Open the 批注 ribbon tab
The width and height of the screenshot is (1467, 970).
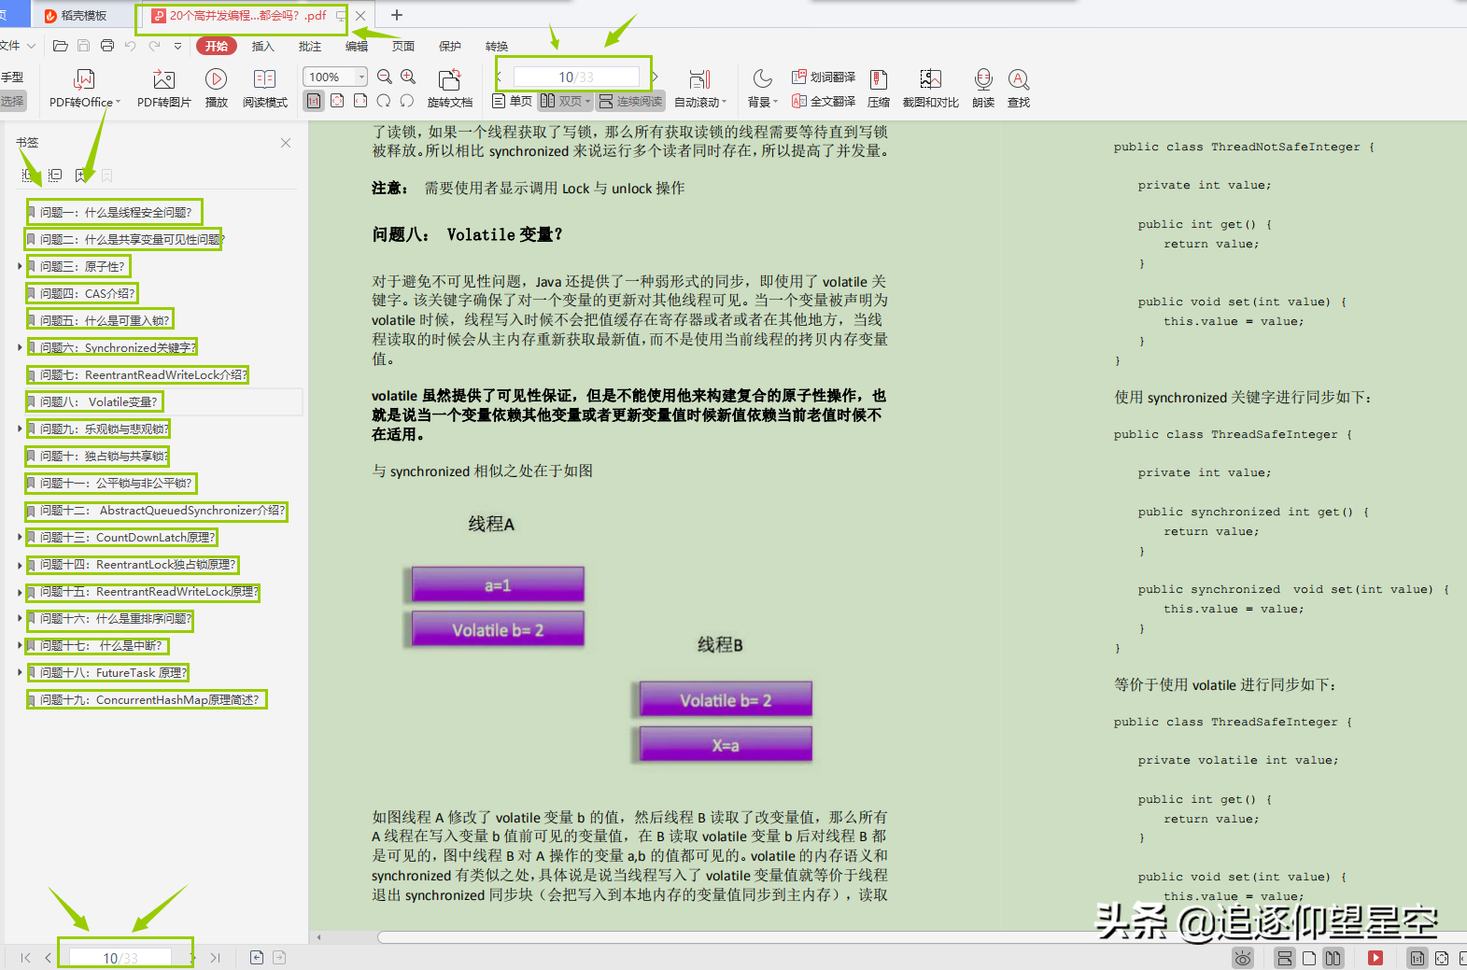point(310,46)
